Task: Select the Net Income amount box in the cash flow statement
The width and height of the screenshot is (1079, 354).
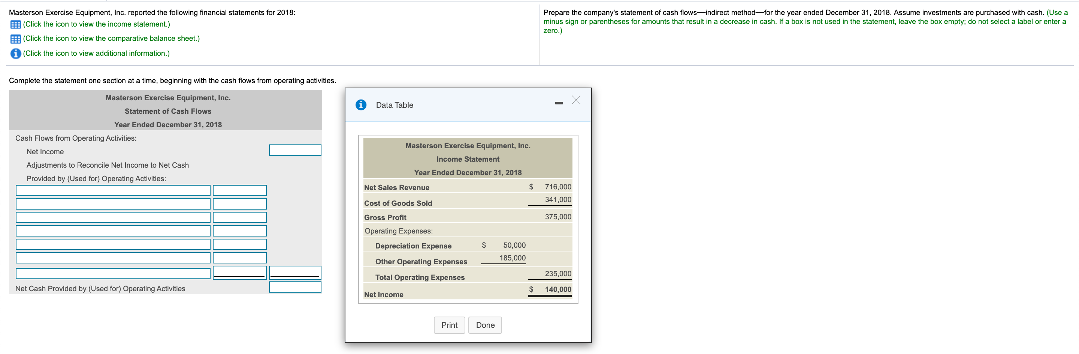Action: pyautogui.click(x=295, y=150)
